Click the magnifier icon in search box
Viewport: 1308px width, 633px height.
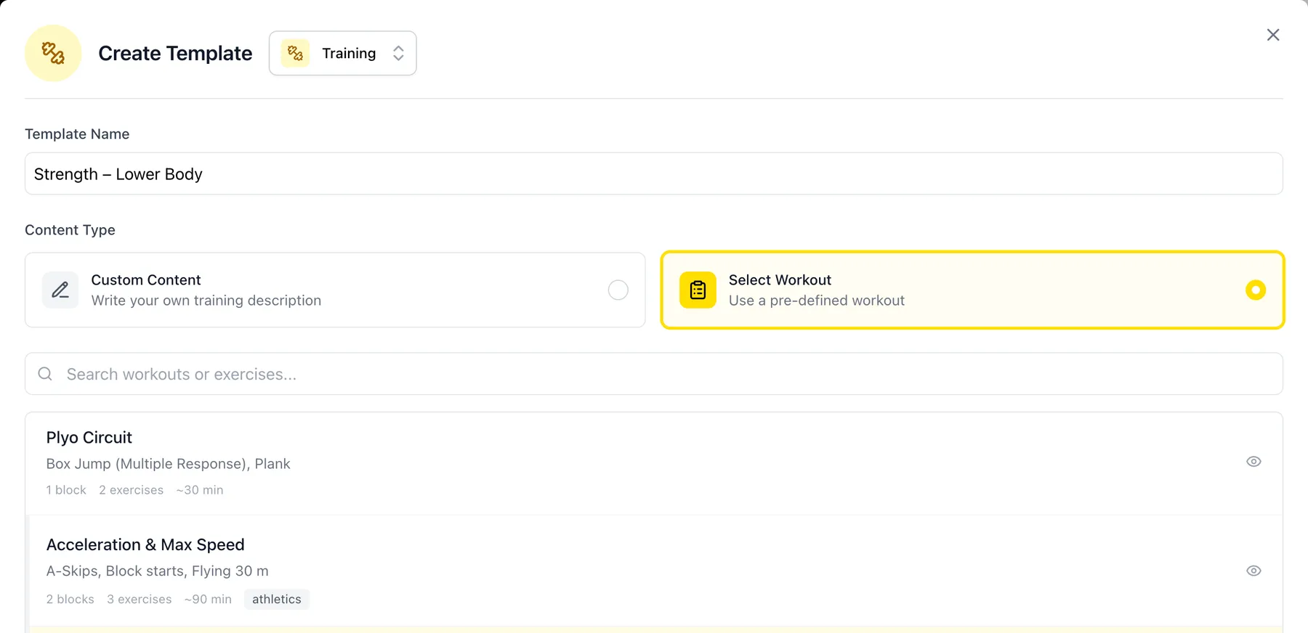tap(45, 374)
